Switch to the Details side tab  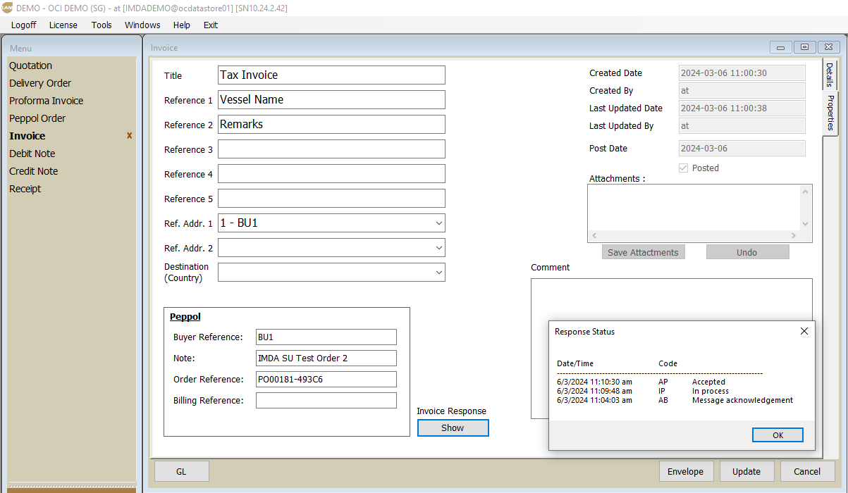pos(830,75)
